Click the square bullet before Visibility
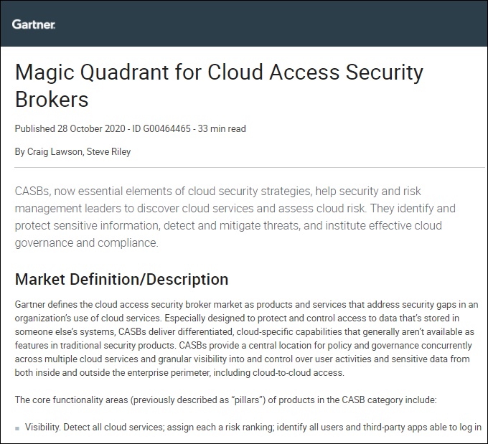The height and width of the screenshot is (444, 488). point(17,428)
